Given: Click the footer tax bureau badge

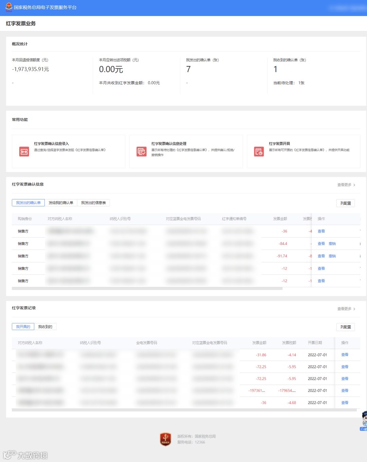Looking at the screenshot, I should pos(165,439).
